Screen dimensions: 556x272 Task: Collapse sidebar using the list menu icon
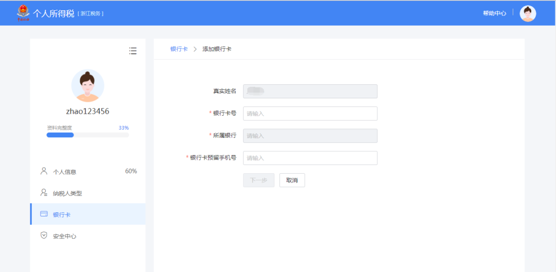point(133,50)
